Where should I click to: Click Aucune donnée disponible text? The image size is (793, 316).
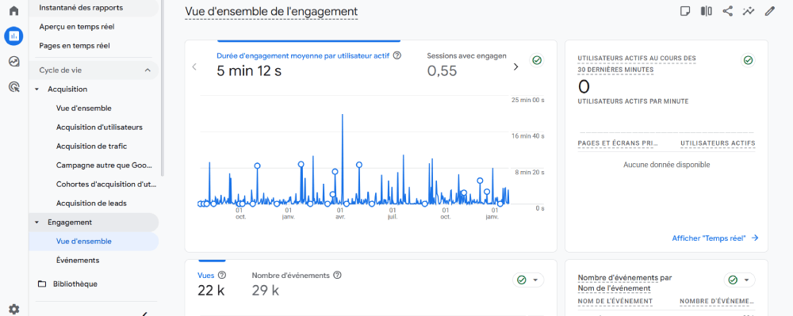[x=667, y=165]
